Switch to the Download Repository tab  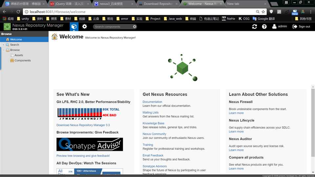pyautogui.click(x=158, y=4)
